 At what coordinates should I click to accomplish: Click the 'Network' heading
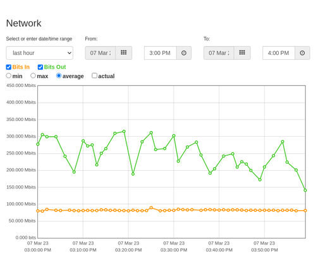[x=23, y=23]
